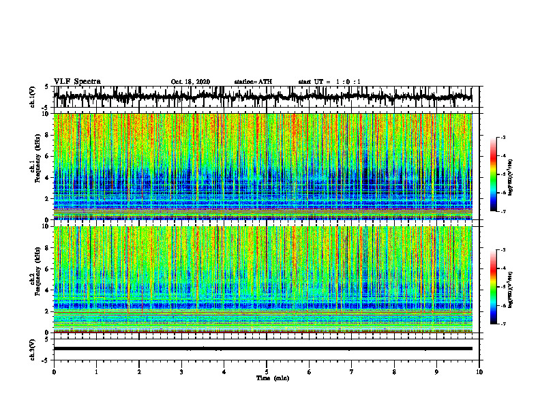Screen dimensions: 540x417
Task: Click the ch.2 colorbar log(PSD) label
Action: pyautogui.click(x=511, y=290)
